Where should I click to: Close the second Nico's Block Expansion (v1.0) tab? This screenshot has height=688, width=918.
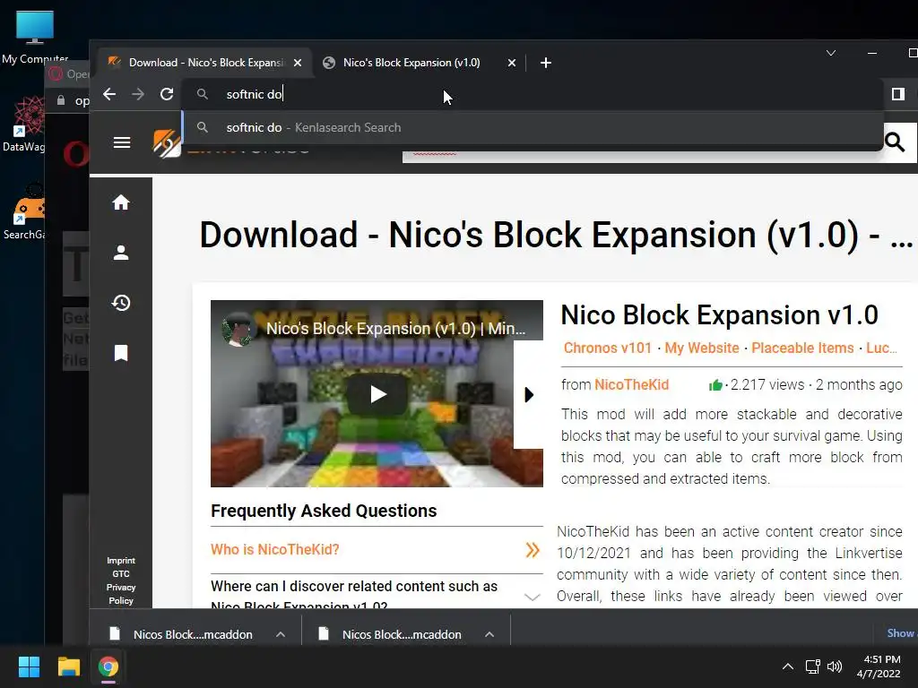[x=512, y=63]
